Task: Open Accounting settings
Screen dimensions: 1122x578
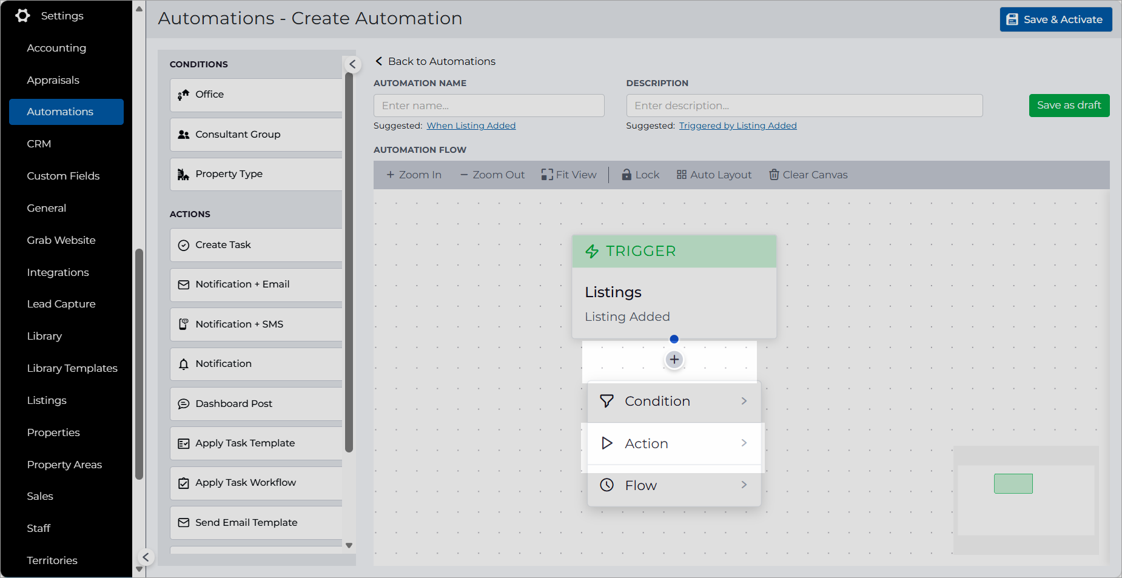Action: click(x=56, y=48)
